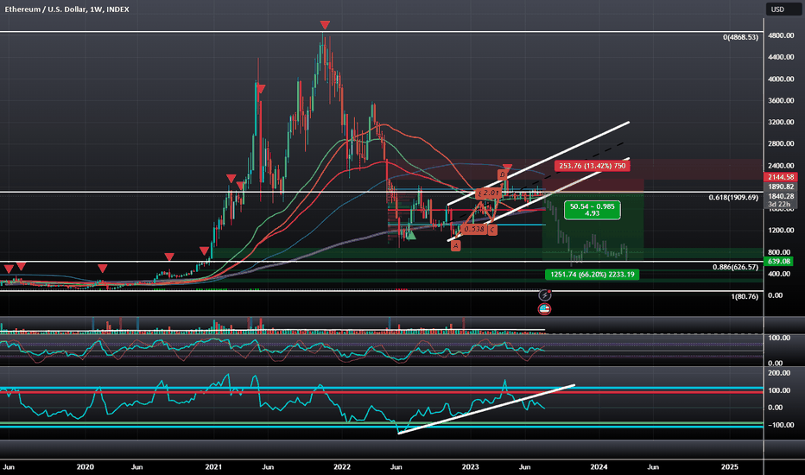Select the red triangle marker above the all-time high
The height and width of the screenshot is (475, 805).
click(325, 25)
